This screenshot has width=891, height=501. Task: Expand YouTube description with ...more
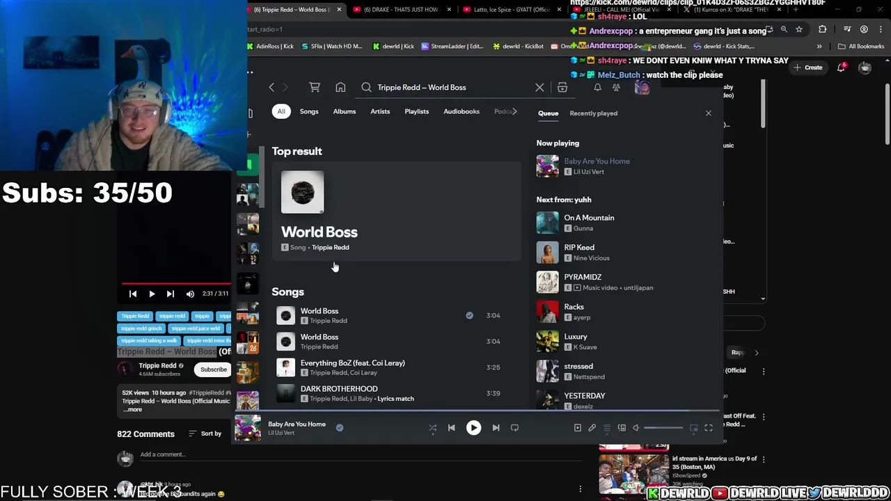coord(133,410)
